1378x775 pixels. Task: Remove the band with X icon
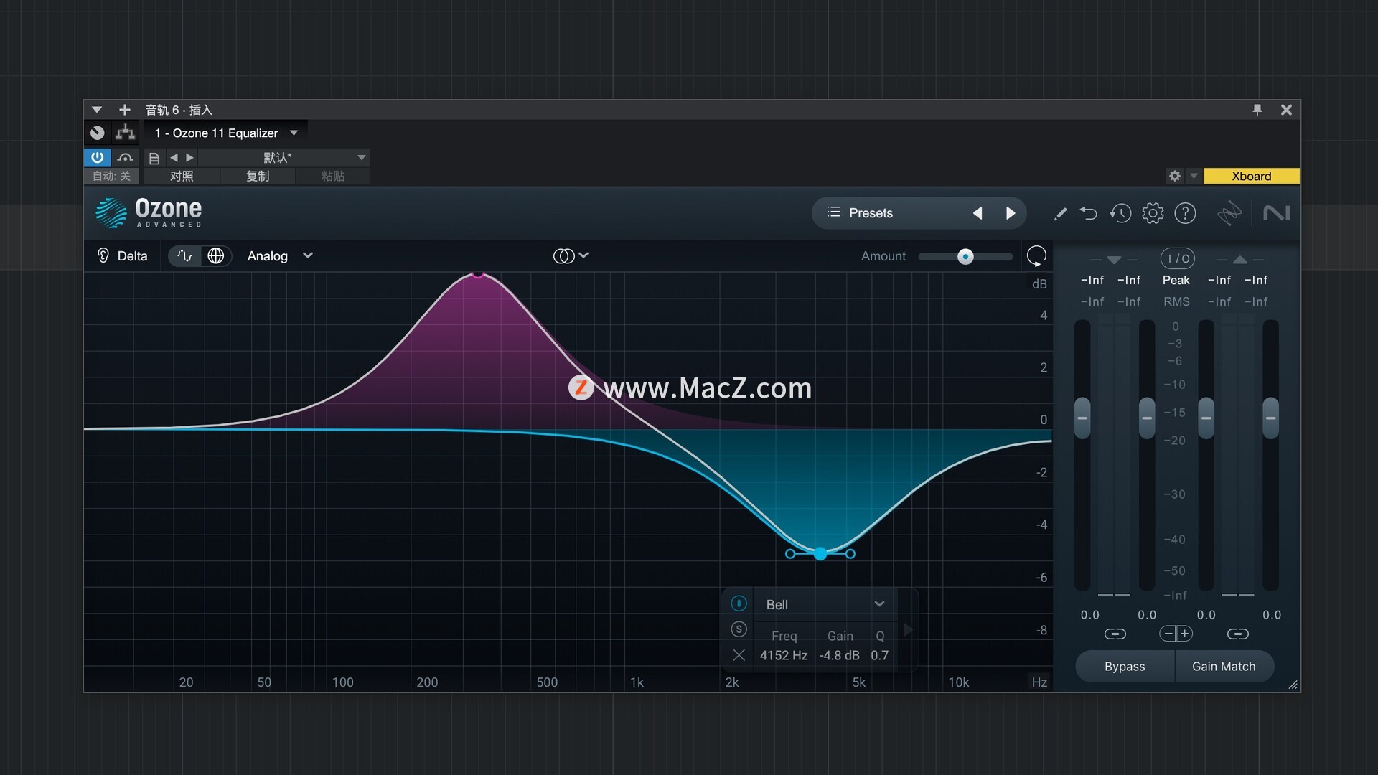pyautogui.click(x=739, y=655)
